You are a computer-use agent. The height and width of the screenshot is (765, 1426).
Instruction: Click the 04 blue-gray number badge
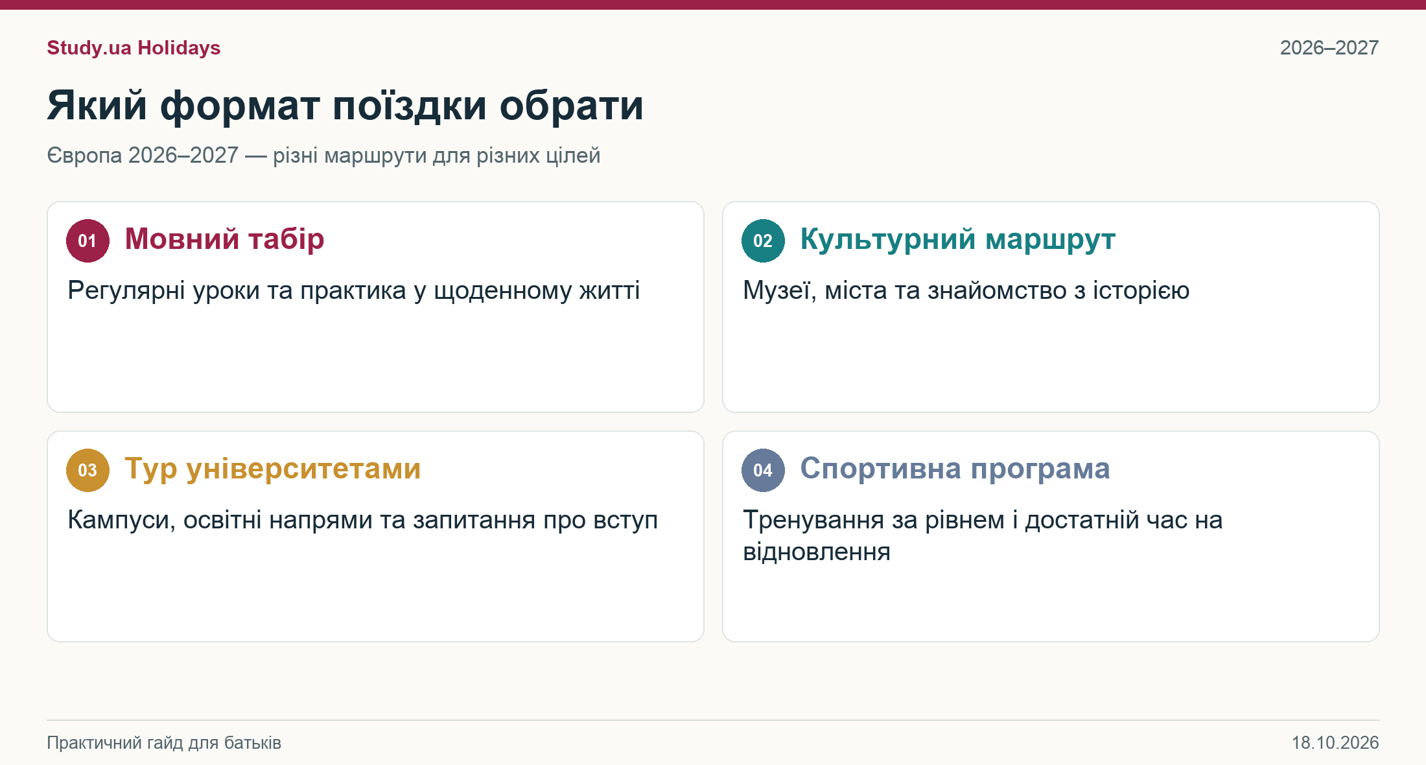pos(763,470)
